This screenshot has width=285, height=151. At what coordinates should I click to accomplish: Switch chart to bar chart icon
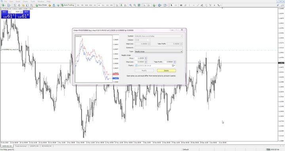pyautogui.click(x=117, y=5)
